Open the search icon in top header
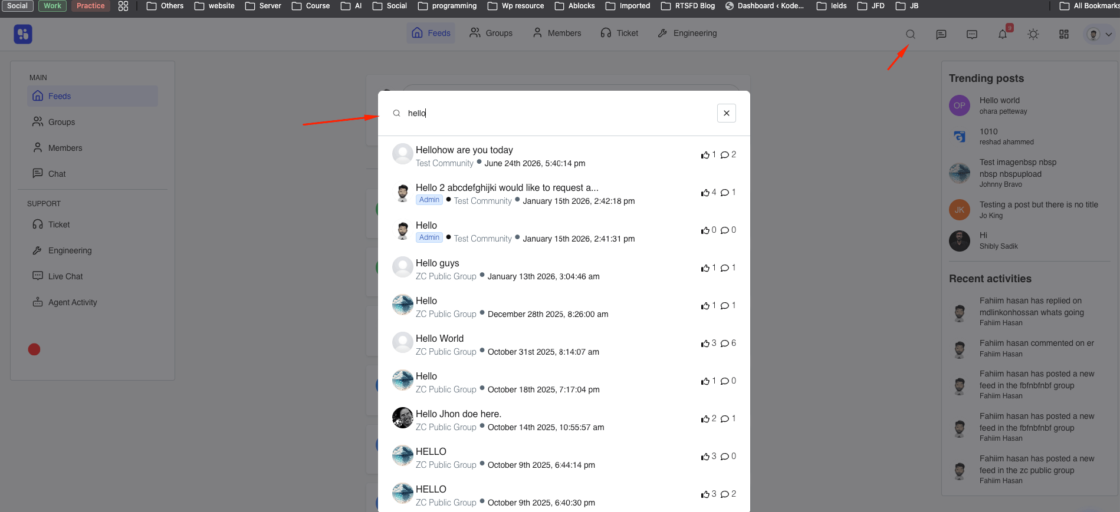The image size is (1120, 512). [911, 34]
